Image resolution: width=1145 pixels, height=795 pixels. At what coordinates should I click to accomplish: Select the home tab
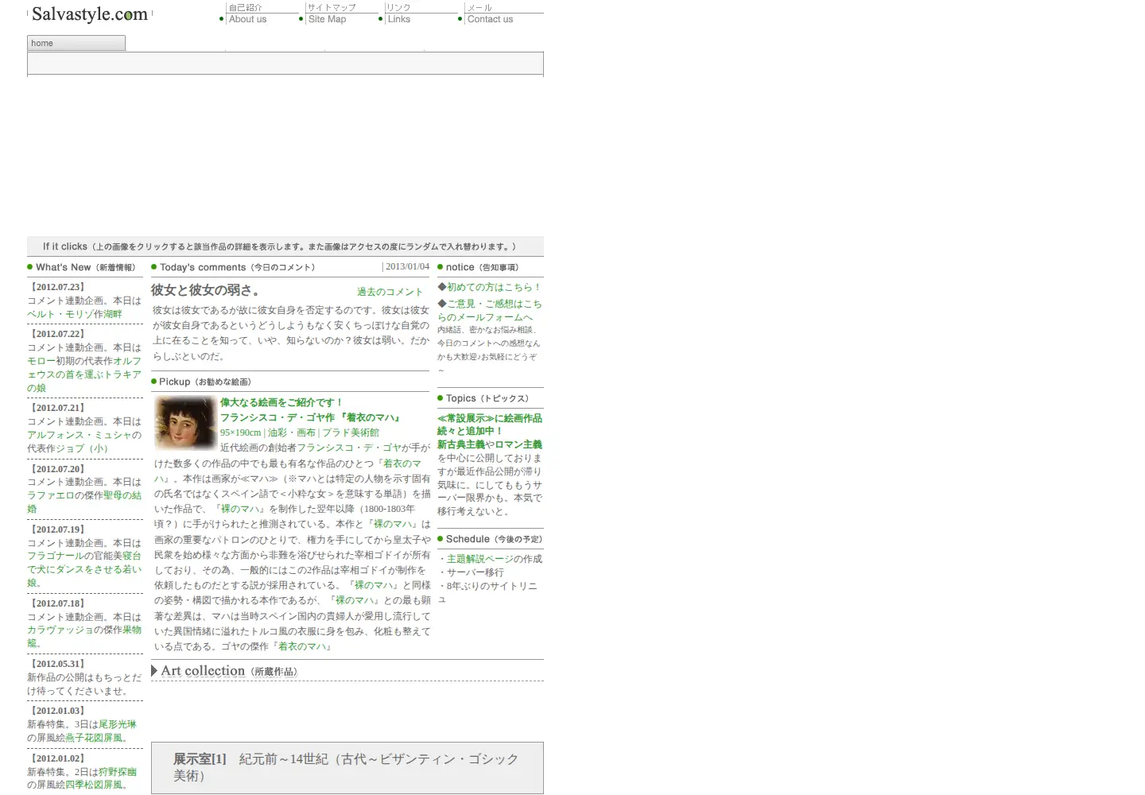pos(76,43)
